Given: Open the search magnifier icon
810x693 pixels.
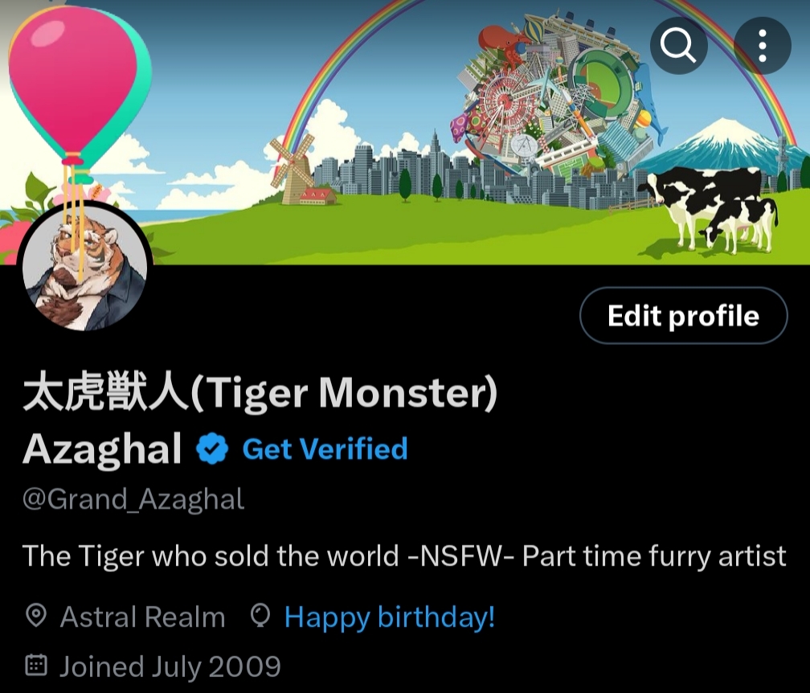Looking at the screenshot, I should pos(679,46).
